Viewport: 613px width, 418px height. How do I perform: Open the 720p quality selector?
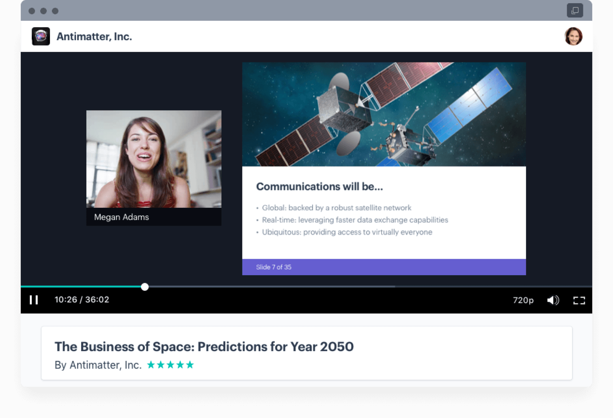523,300
